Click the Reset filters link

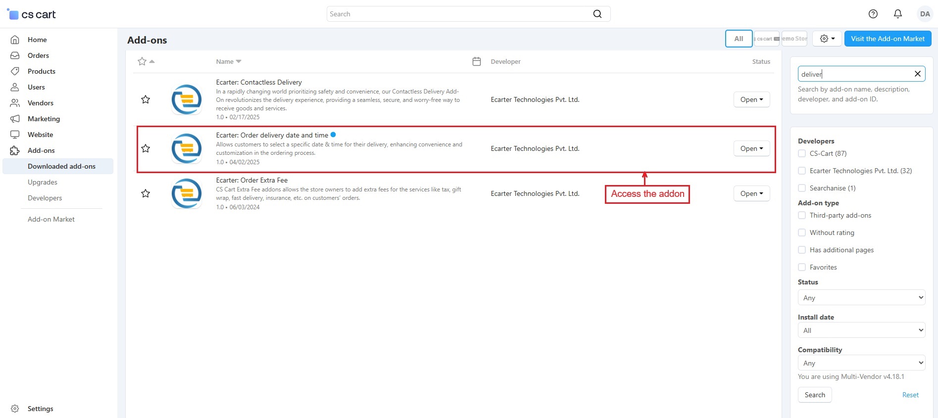click(x=910, y=395)
